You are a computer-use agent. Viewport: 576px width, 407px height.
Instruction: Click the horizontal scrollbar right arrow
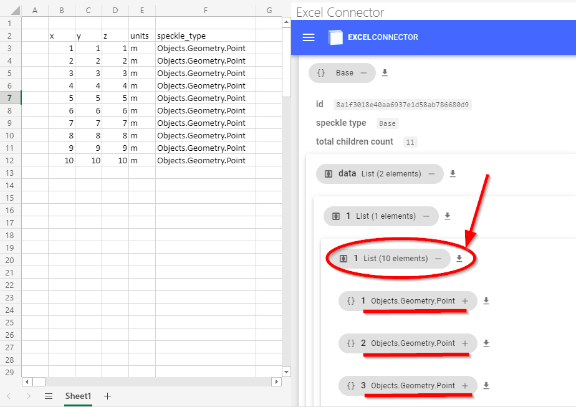coord(276,381)
